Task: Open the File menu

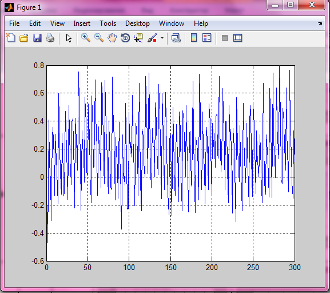Action: pos(14,23)
